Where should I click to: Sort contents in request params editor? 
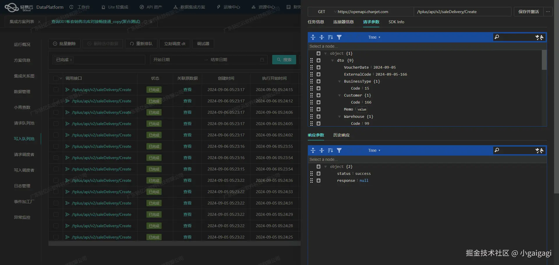pos(330,37)
